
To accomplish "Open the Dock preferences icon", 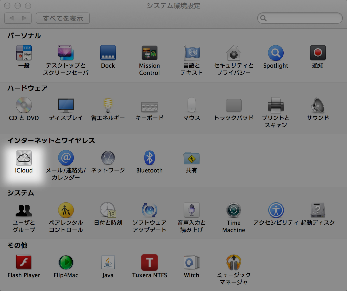I will pos(108,53).
